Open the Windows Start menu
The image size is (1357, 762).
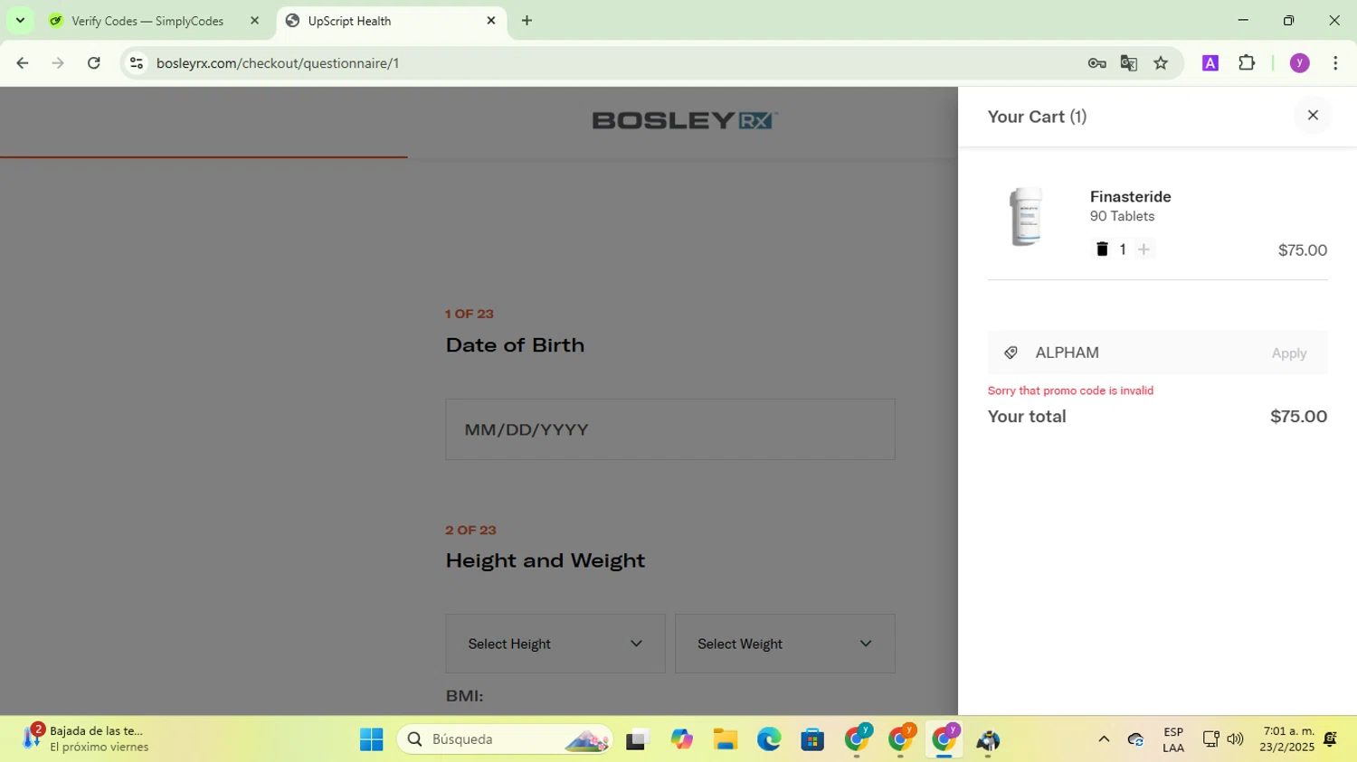tap(371, 739)
